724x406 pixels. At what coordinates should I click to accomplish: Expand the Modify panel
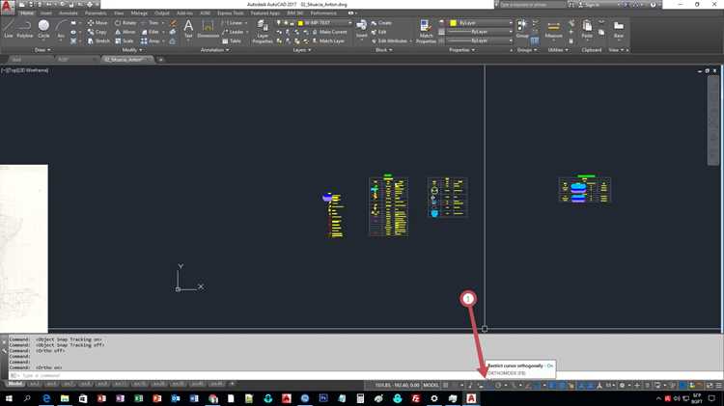131,50
